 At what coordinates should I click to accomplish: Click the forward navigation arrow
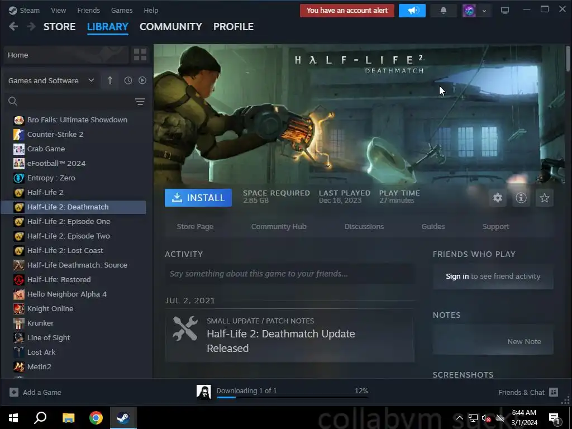(31, 27)
